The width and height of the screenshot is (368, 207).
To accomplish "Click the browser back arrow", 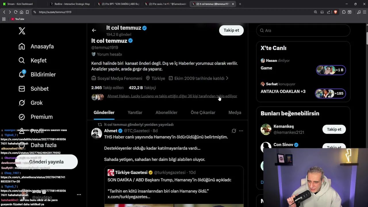I will (x=4, y=12).
